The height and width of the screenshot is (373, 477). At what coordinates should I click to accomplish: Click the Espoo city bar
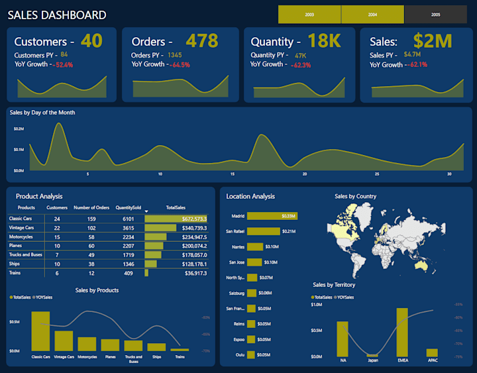click(251, 339)
